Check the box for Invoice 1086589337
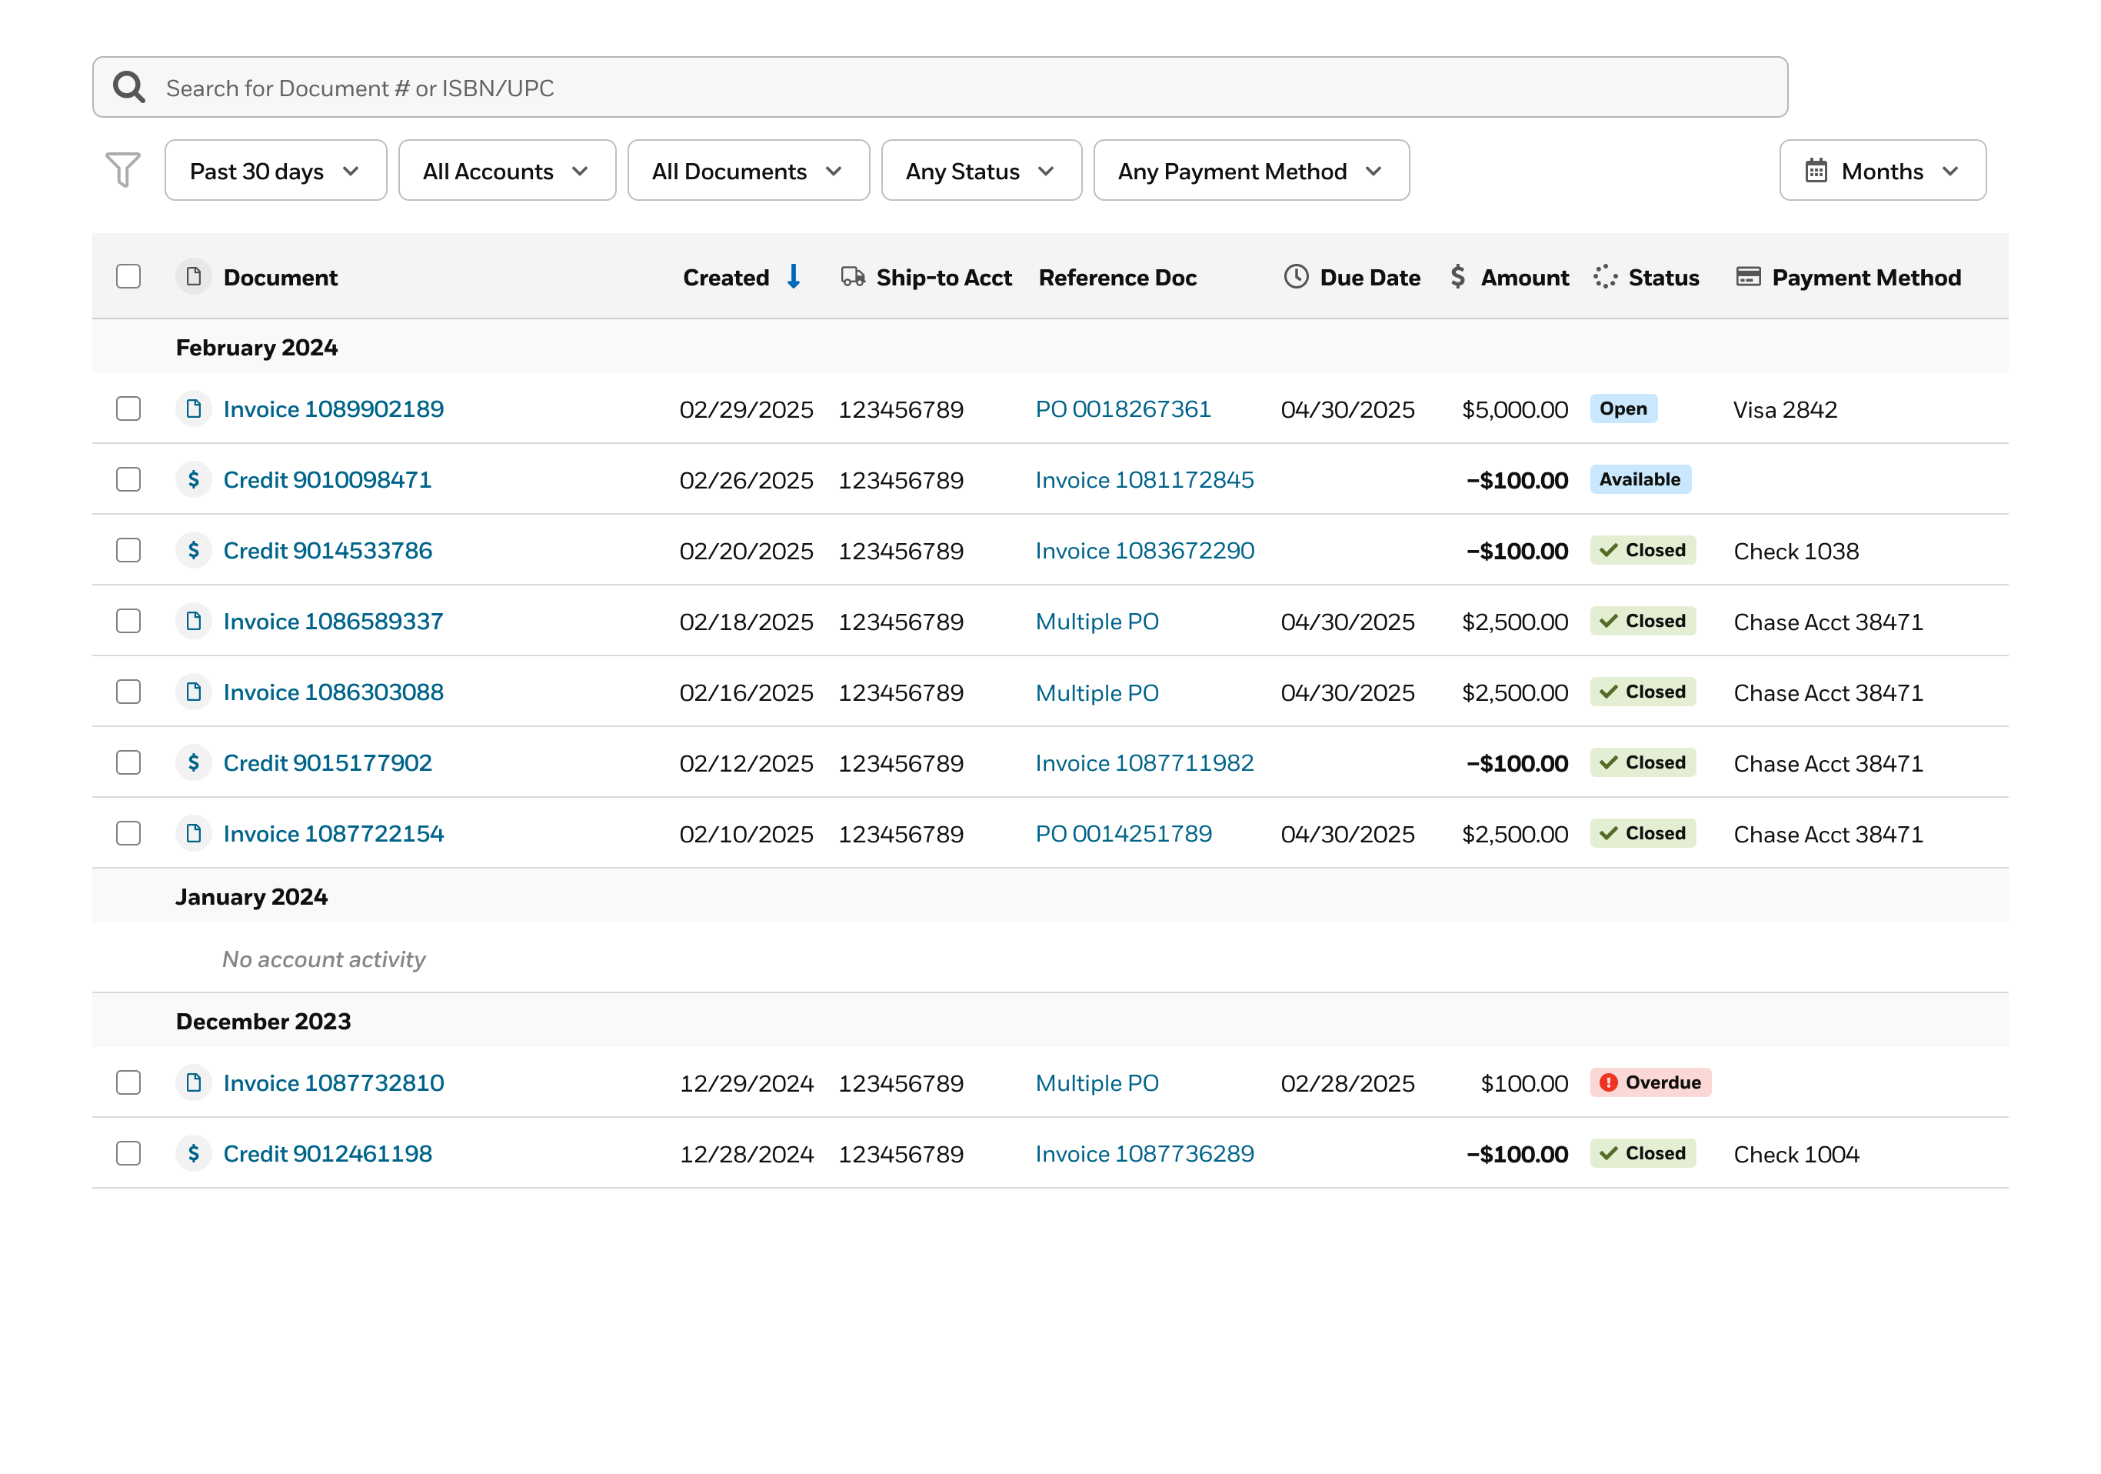This screenshot has width=2101, height=1474. pos(128,621)
